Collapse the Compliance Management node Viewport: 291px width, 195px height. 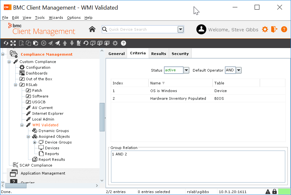tap(3, 54)
